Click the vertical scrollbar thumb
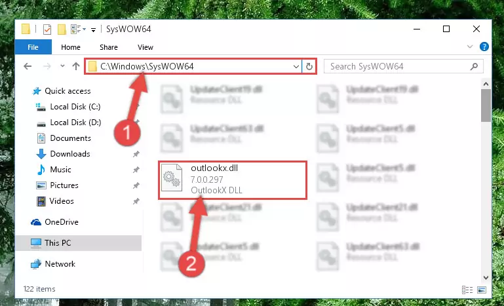The width and height of the screenshot is (504, 306). coord(486,105)
